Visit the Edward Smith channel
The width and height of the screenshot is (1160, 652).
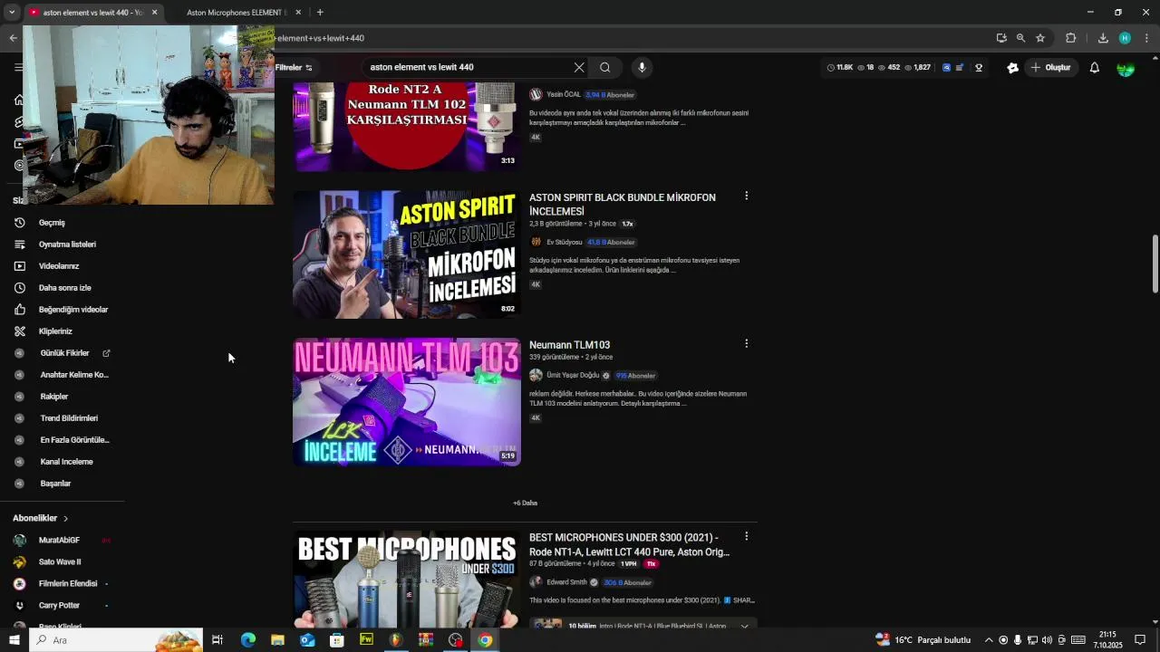pos(566,583)
